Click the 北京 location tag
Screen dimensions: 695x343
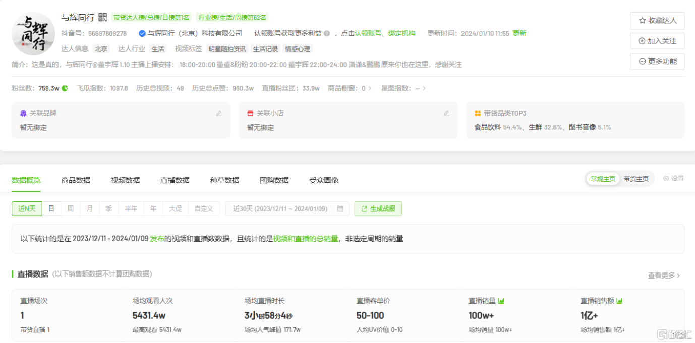coord(101,49)
